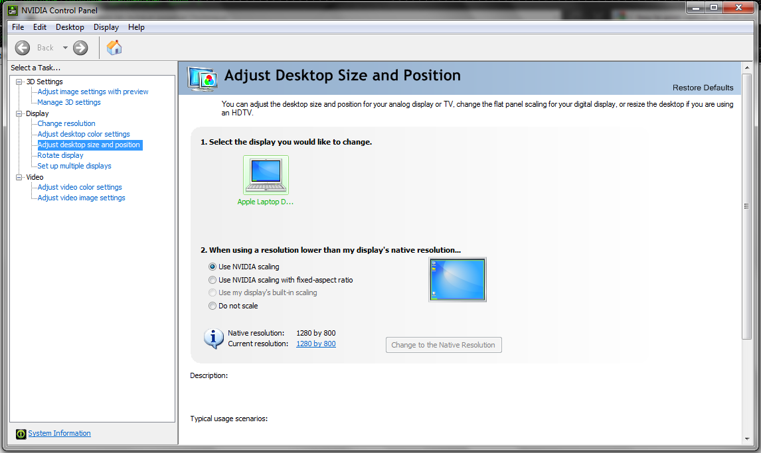761x453 pixels.
Task: Open Rotate display task
Action: [60, 155]
